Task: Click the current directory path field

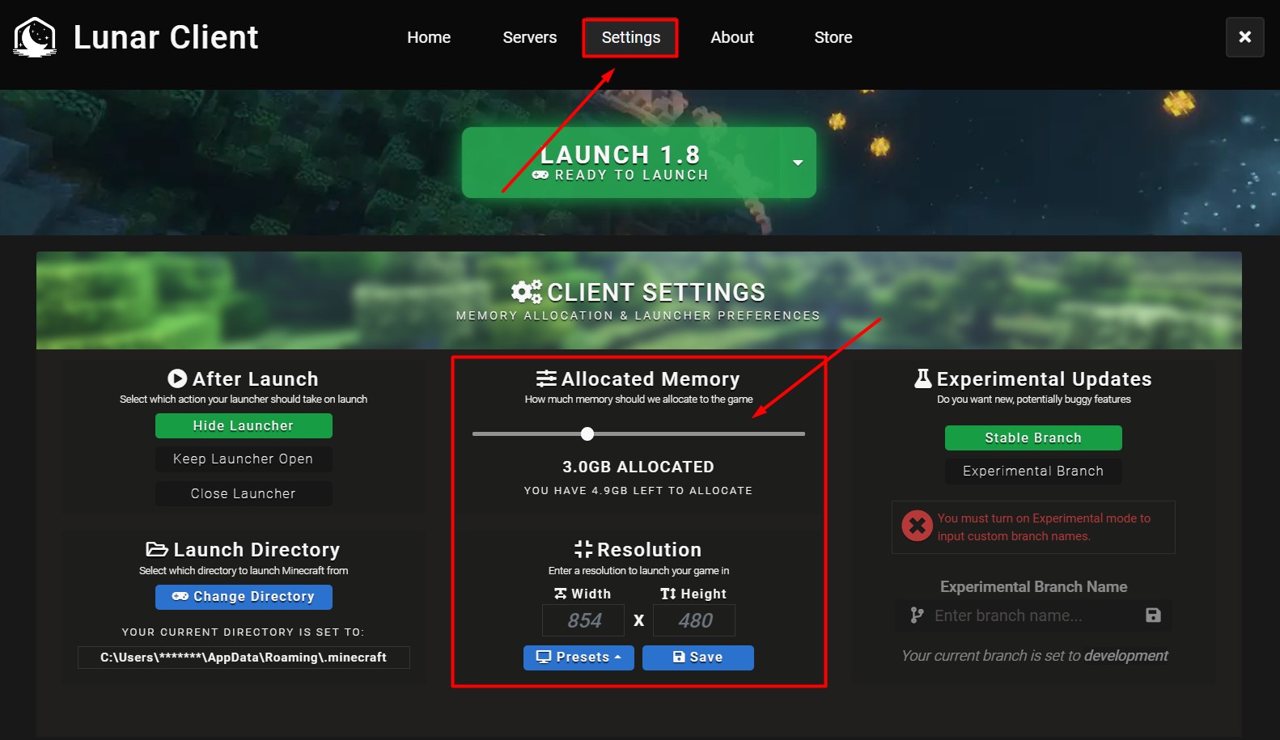Action: pyautogui.click(x=244, y=658)
